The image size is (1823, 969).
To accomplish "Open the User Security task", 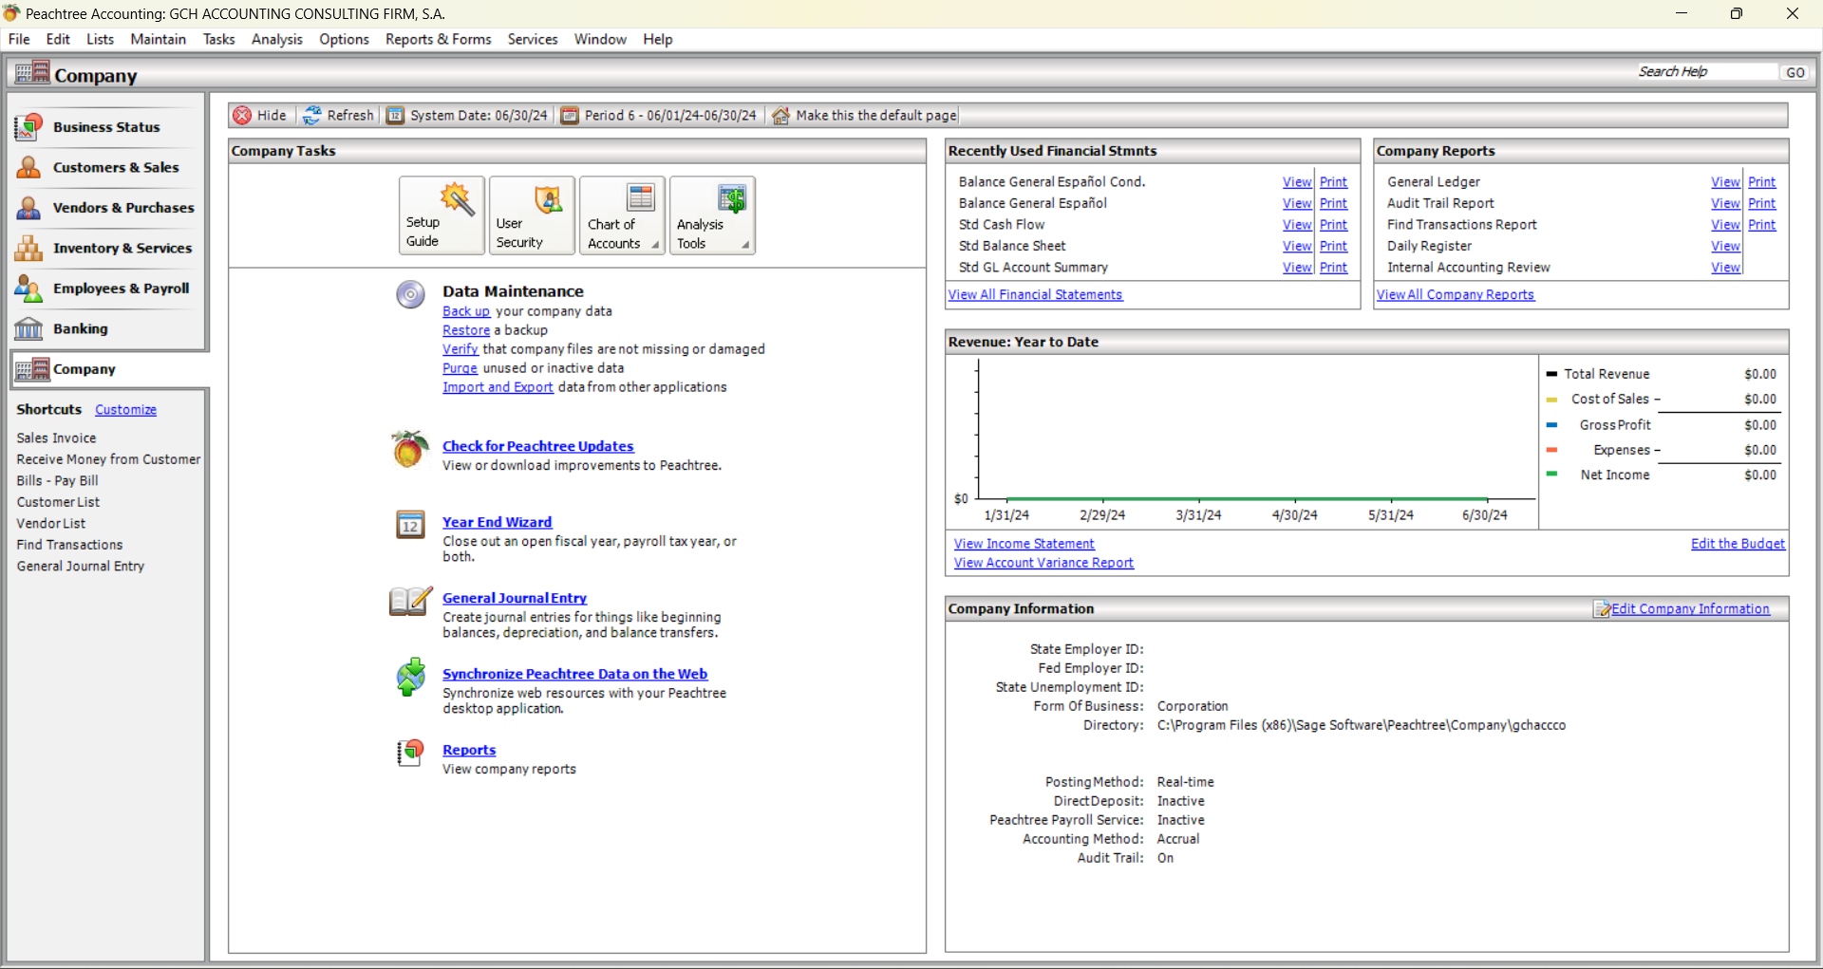I will [532, 215].
